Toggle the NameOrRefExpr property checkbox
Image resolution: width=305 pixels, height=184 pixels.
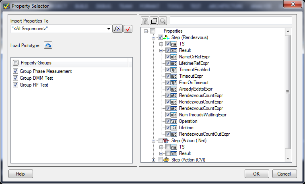tap(167, 57)
